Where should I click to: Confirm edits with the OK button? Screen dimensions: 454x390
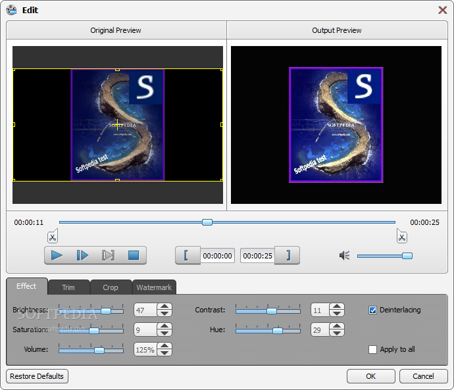pyautogui.click(x=371, y=376)
